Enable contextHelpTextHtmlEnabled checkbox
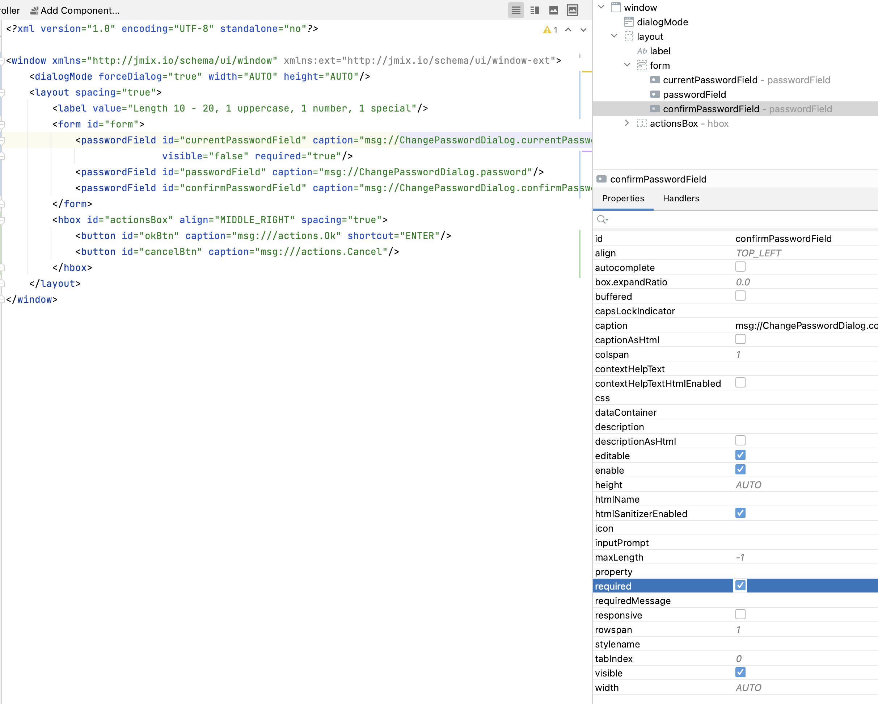 740,382
